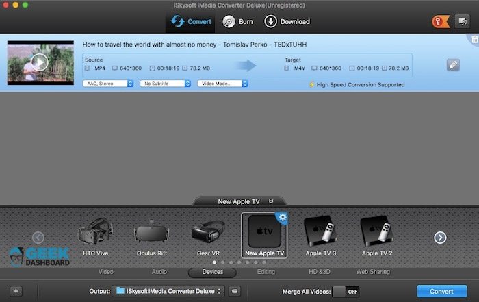Open the No Subtitle dropdown
Image resolution: width=479 pixels, height=302 pixels.
coord(166,84)
